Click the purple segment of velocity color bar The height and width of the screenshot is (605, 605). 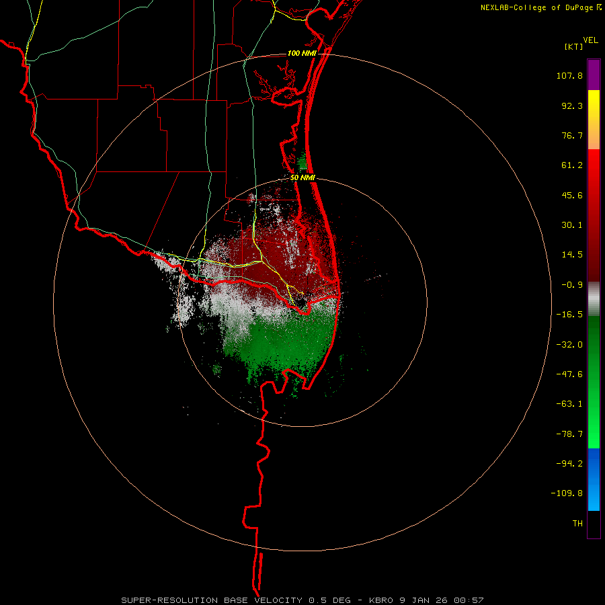coord(594,75)
